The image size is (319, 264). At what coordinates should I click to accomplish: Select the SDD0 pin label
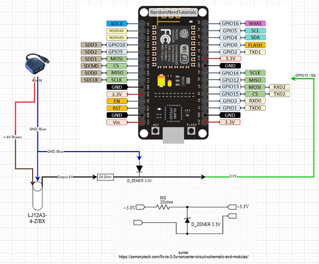[91, 73]
